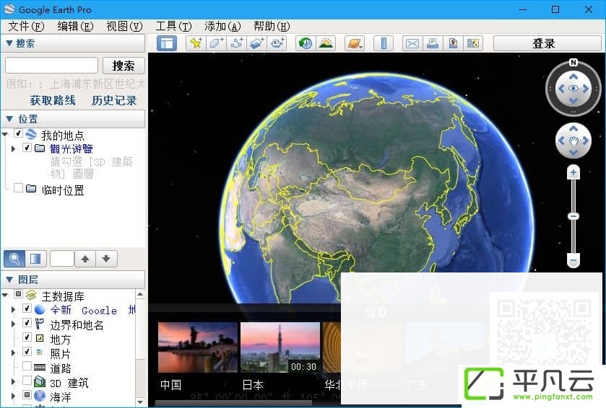The image size is (606, 408).
Task: Show historical imagery clock icon
Action: click(x=306, y=43)
